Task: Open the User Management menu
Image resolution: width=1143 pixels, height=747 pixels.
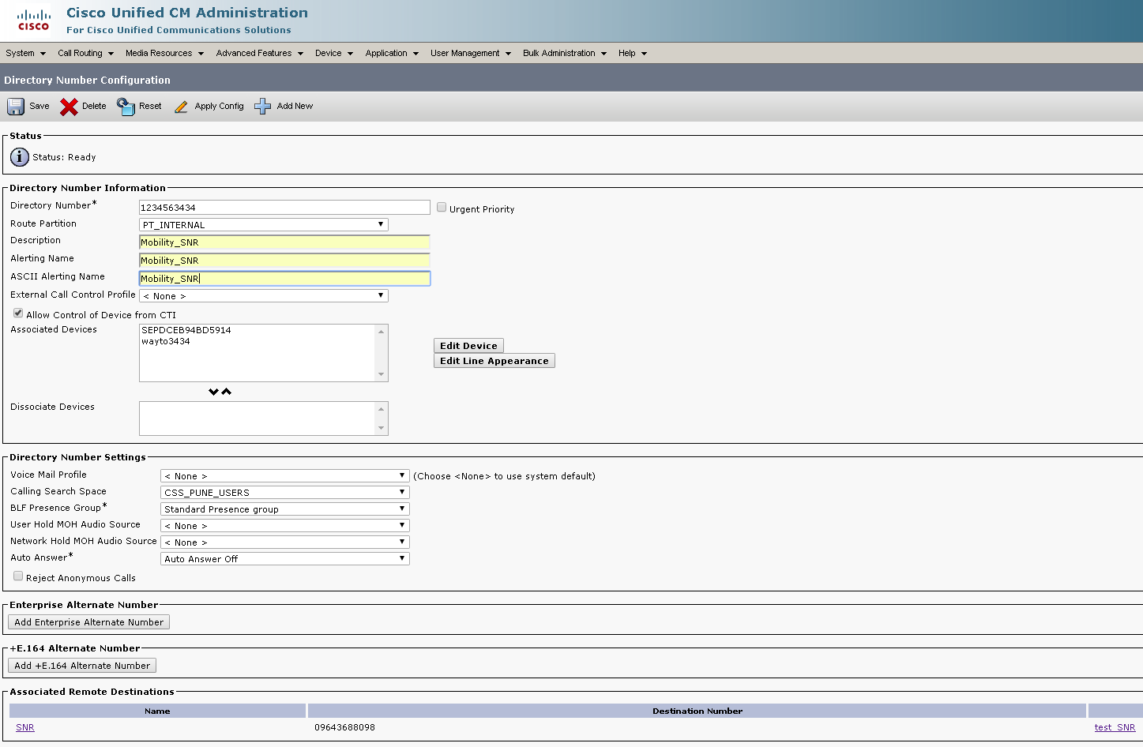Action: tap(471, 53)
